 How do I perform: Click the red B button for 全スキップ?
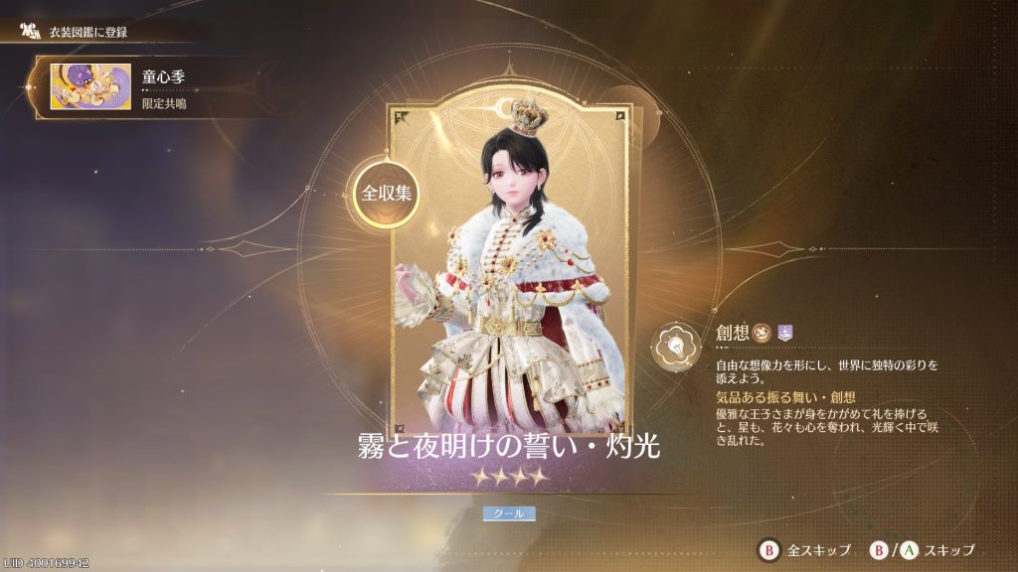pyautogui.click(x=768, y=550)
